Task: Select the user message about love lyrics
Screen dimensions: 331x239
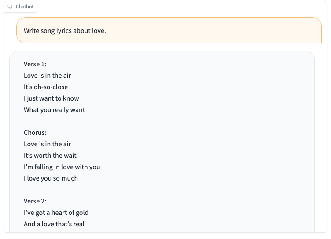Action: (x=169, y=30)
